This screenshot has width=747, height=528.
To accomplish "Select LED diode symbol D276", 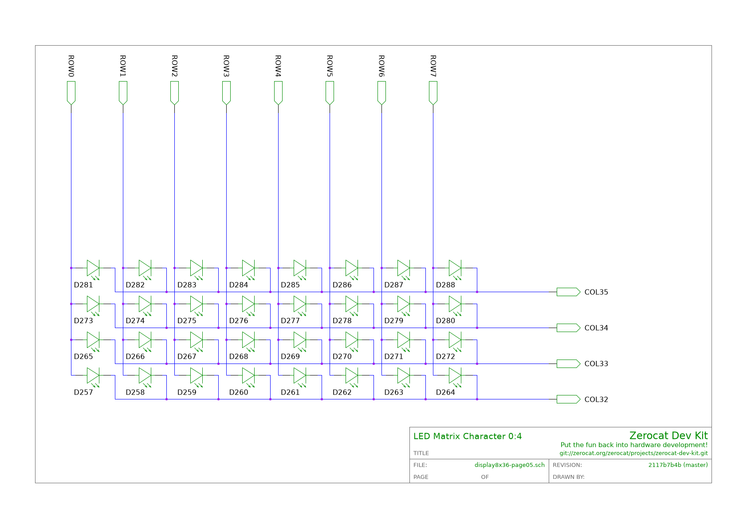I will [248, 305].
